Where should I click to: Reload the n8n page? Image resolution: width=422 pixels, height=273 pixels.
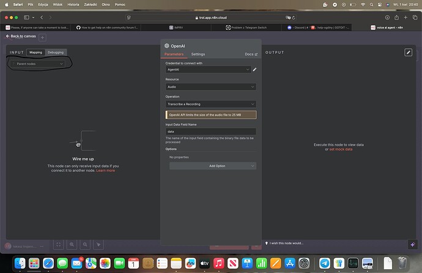point(294,18)
